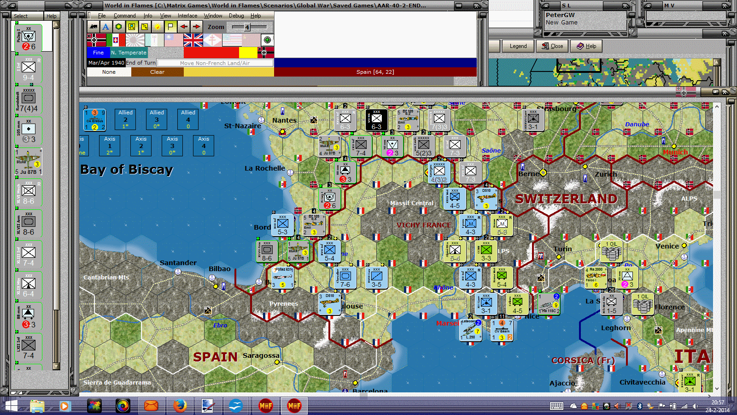Click the Potez 63 aircraft counter on map
Screen dimensions: 737x415
pyautogui.click(x=282, y=277)
